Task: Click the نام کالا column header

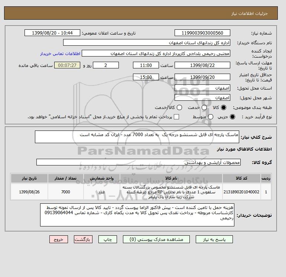Action: [171, 178]
